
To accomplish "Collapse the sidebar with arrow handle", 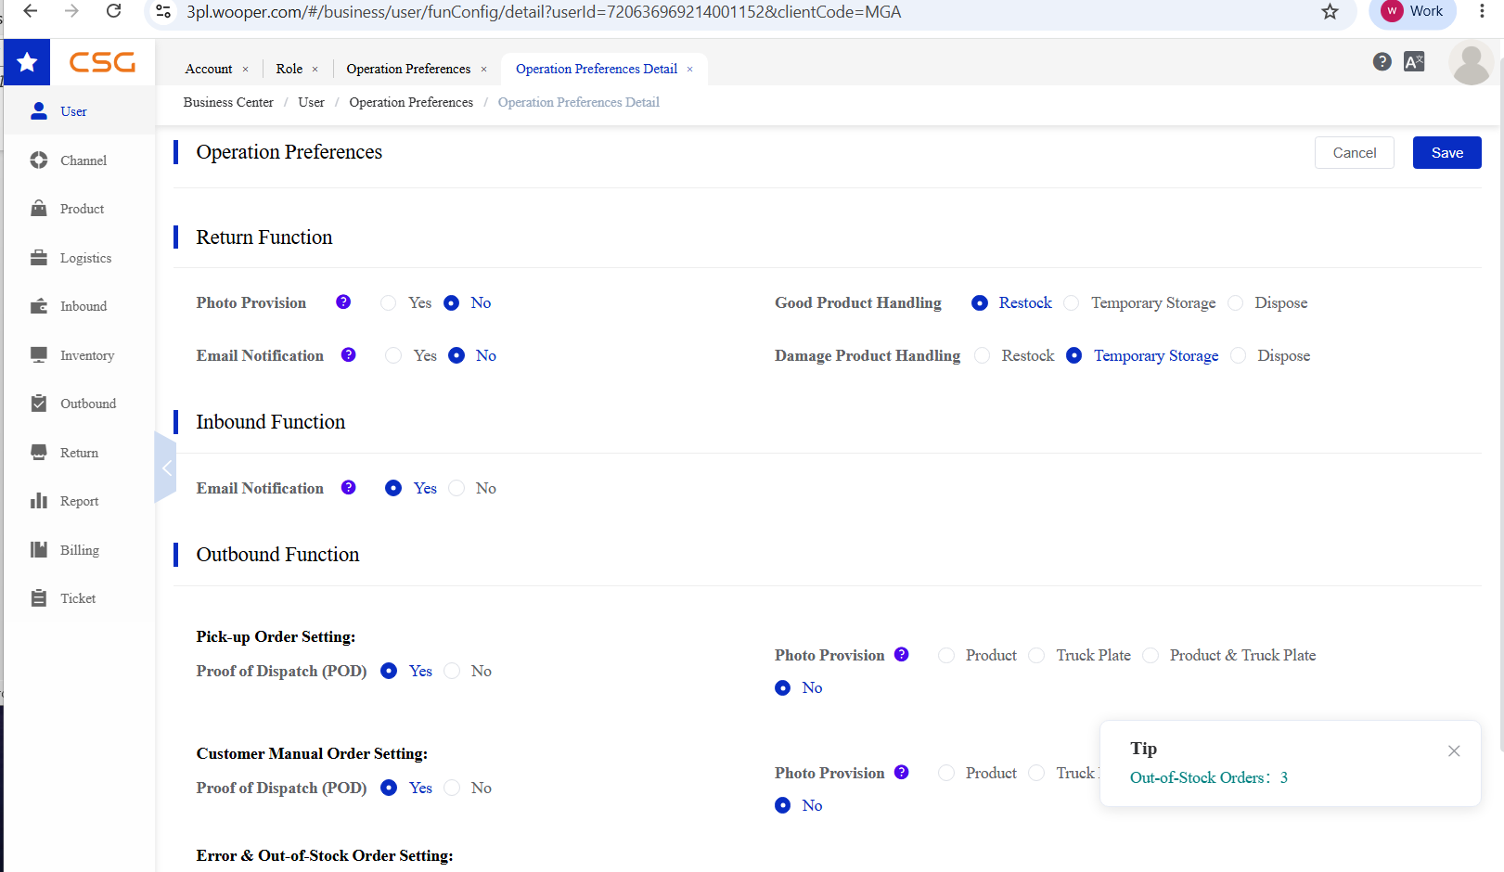I will [x=166, y=468].
